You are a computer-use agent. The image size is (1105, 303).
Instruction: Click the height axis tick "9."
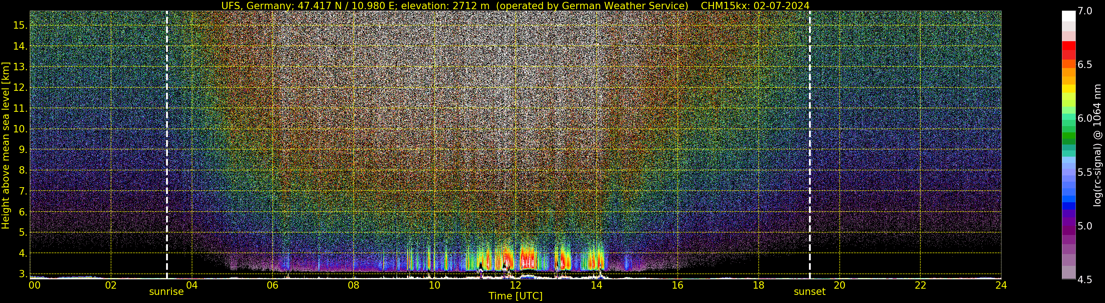[x=23, y=150]
